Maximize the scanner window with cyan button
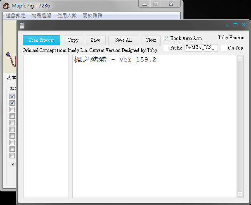251x205 pixels. [x=235, y=25]
